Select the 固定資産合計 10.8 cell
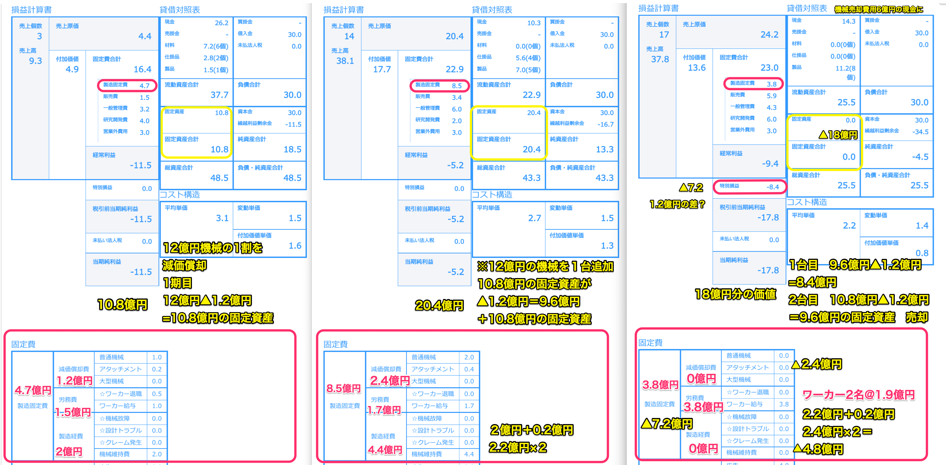 196,145
